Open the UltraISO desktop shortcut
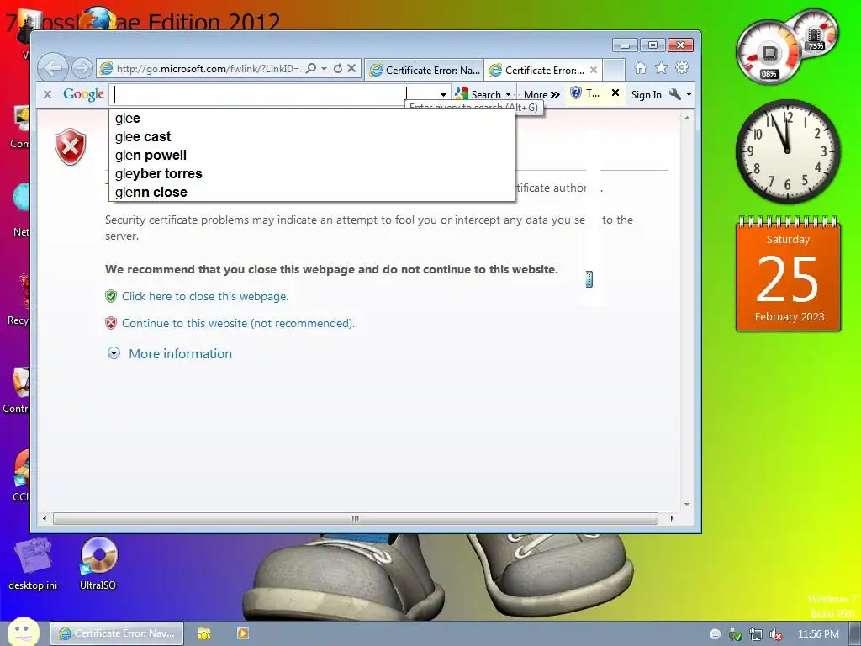The width and height of the screenshot is (861, 646). (x=98, y=564)
